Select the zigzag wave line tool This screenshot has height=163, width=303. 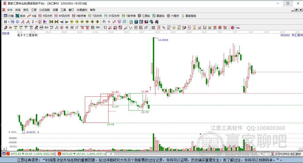(x=130, y=27)
